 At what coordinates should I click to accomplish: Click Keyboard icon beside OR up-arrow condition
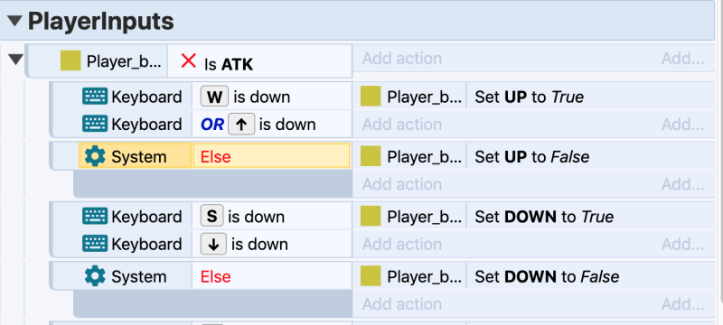[95, 125]
